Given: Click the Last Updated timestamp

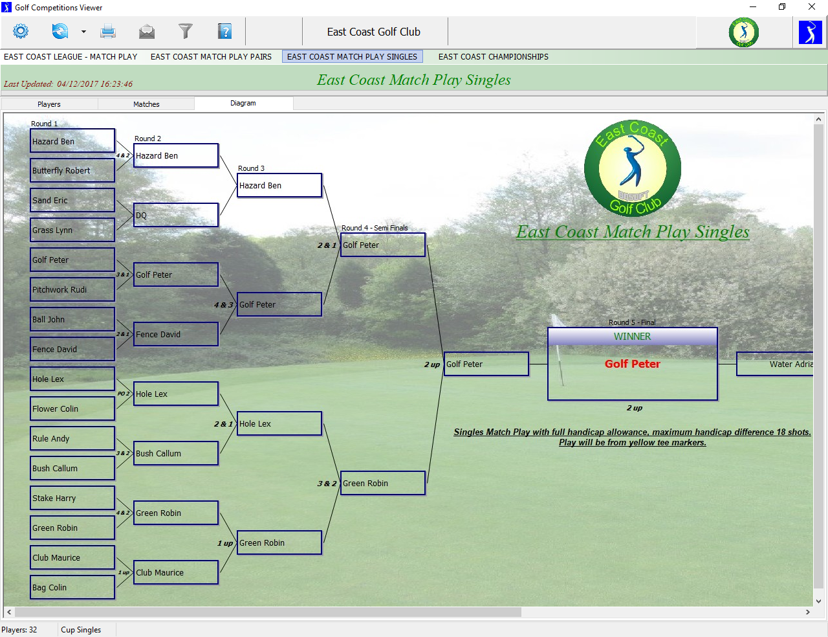Looking at the screenshot, I should click(x=68, y=84).
